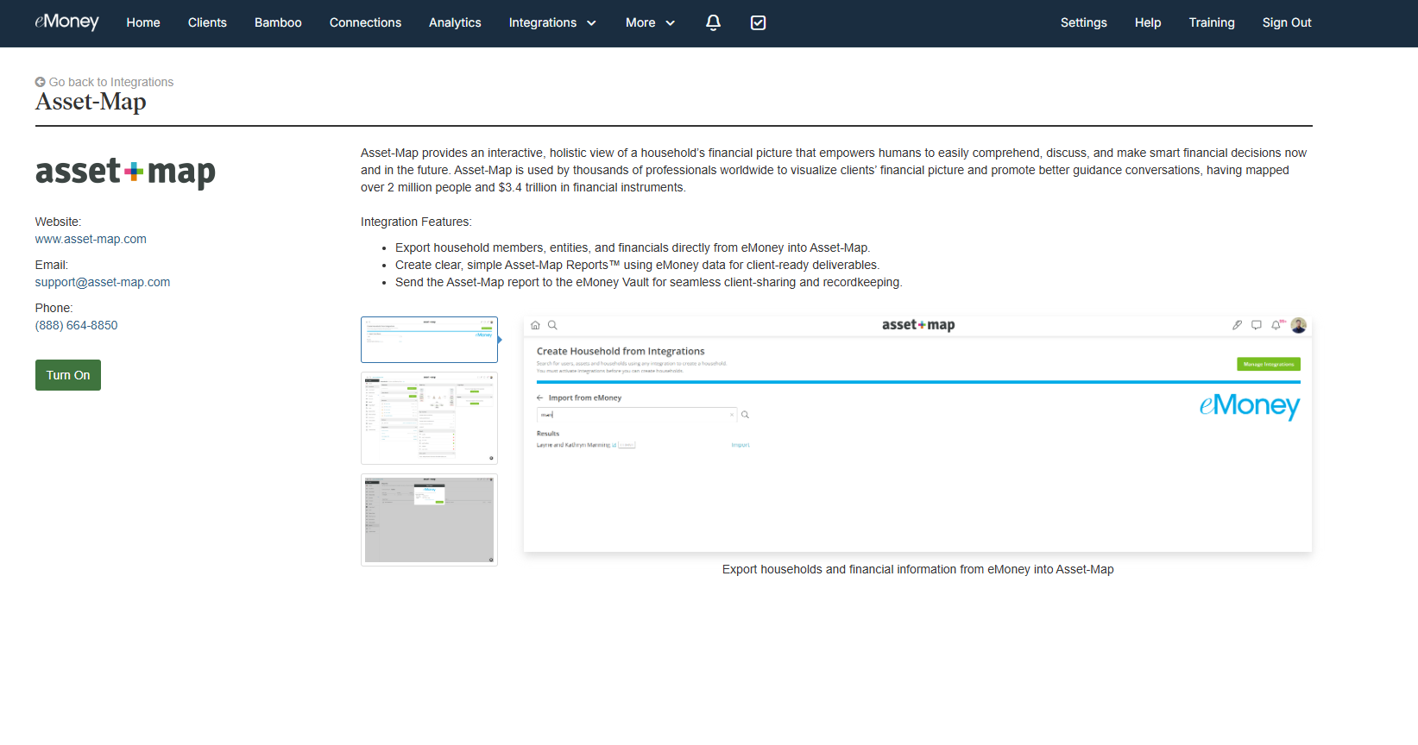This screenshot has width=1418, height=745.
Task: Turn On the Asset-Map integration
Action: pos(68,375)
